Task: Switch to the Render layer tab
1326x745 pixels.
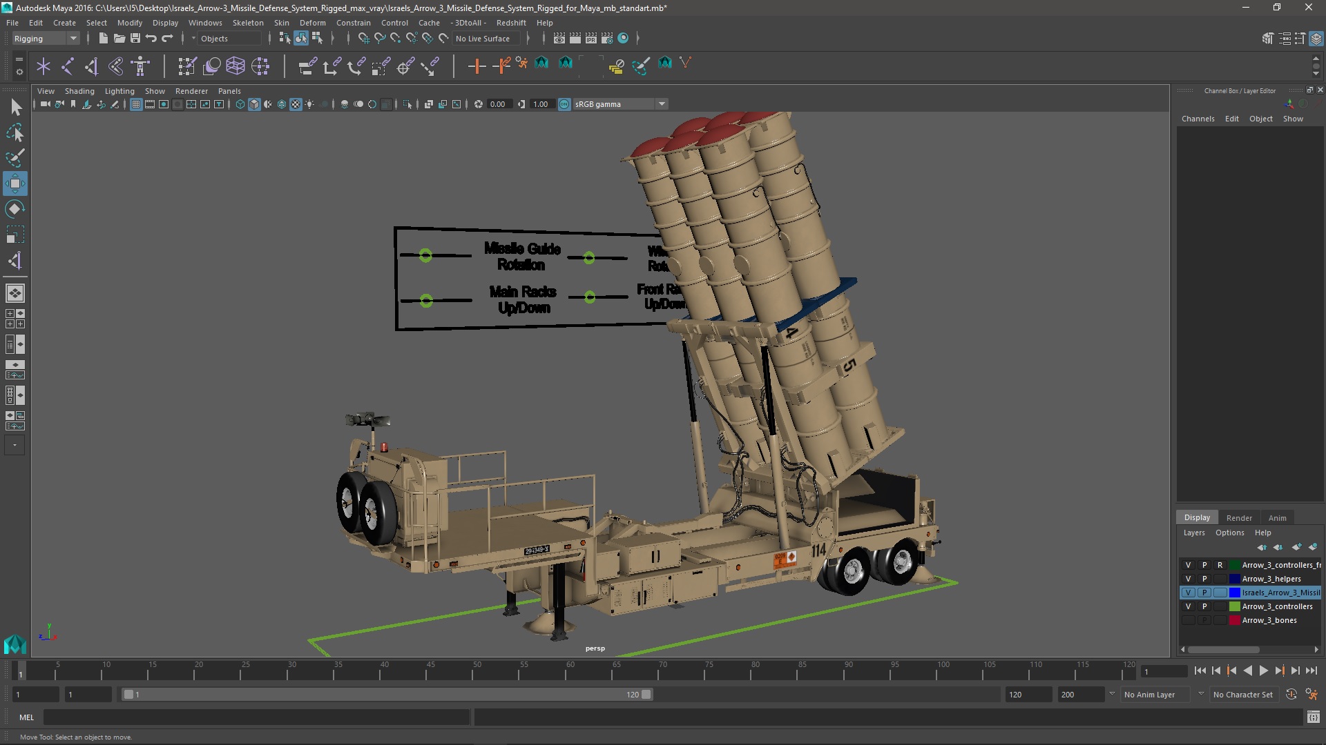Action: point(1239,518)
